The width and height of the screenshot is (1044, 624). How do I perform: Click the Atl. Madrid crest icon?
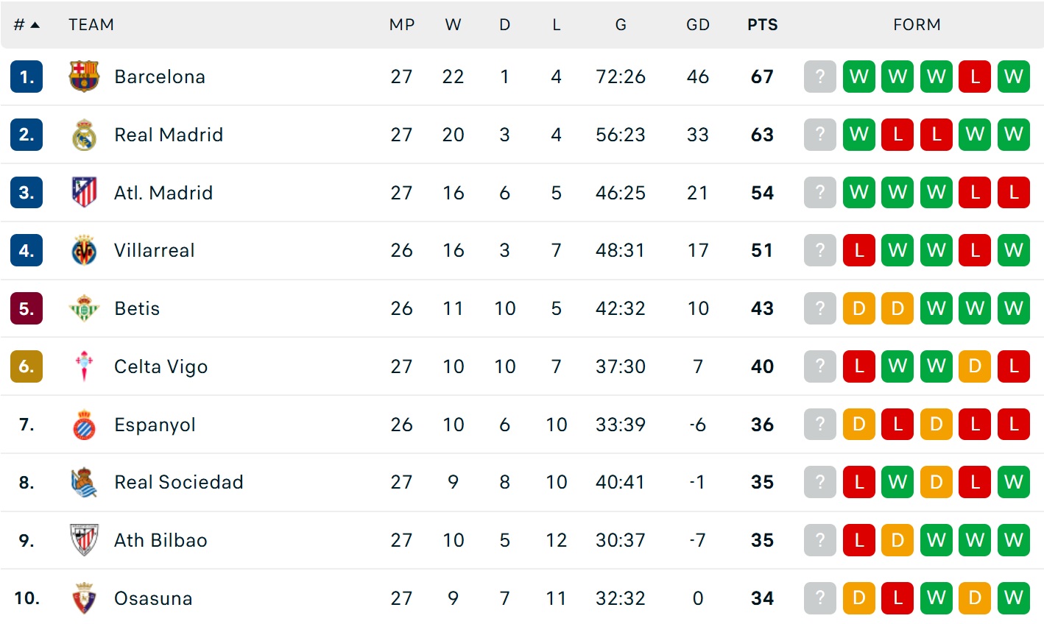coord(84,193)
